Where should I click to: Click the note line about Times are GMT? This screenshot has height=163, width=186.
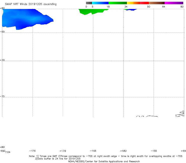point(106,156)
